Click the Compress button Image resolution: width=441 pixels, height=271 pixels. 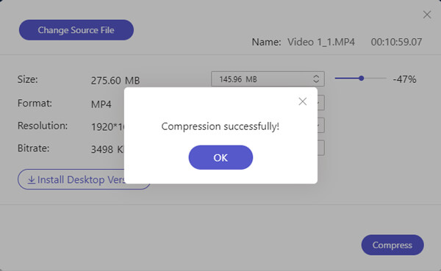pyautogui.click(x=392, y=245)
